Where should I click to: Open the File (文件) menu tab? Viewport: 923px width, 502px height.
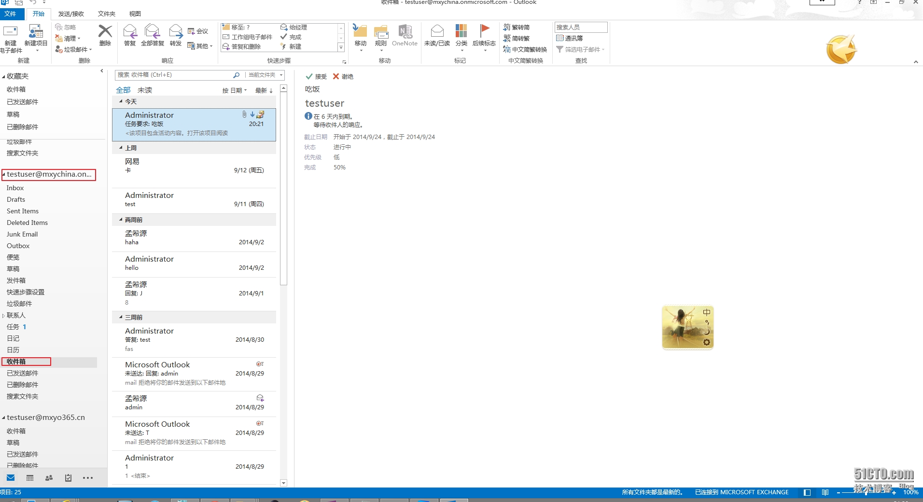click(10, 14)
